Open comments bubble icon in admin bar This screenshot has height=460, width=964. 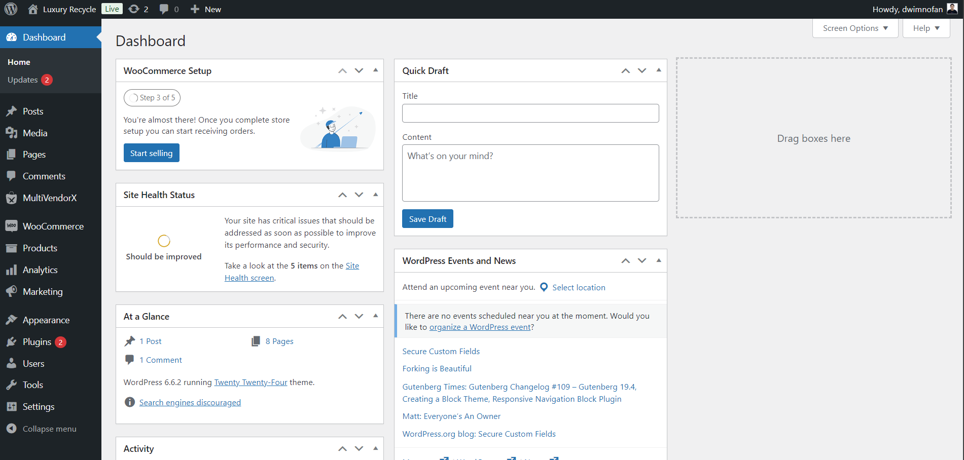tap(164, 9)
